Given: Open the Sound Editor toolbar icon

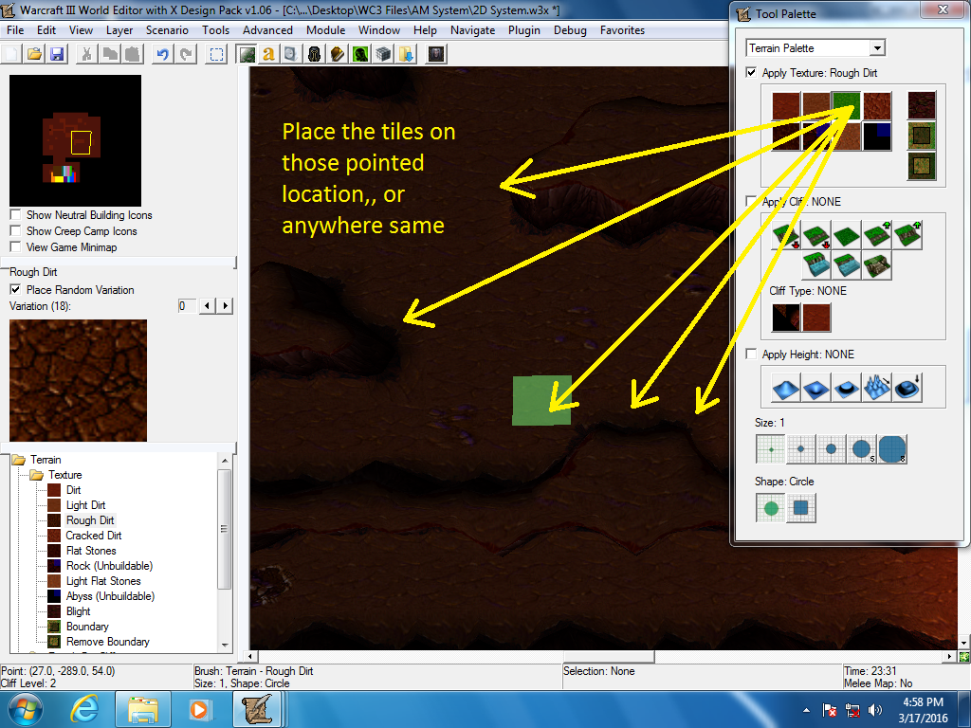Looking at the screenshot, I should pyautogui.click(x=291, y=54).
